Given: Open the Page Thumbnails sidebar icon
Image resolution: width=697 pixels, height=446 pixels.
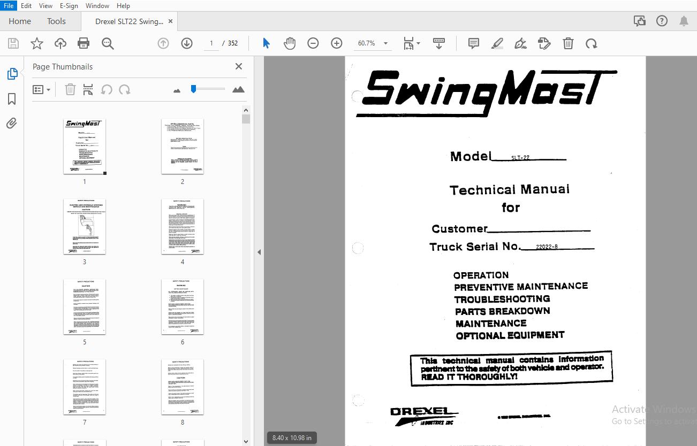Looking at the screenshot, I should pos(12,74).
